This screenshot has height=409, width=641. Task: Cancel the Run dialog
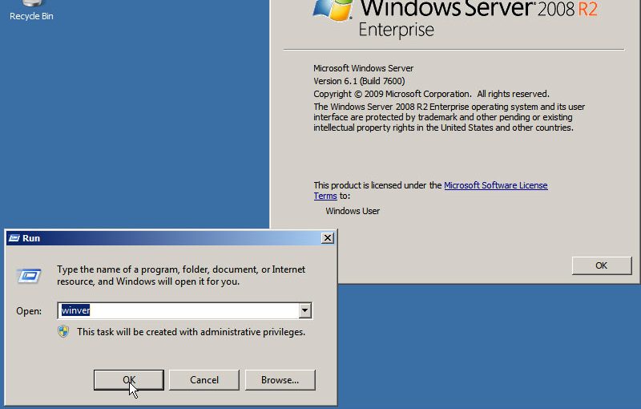(x=204, y=380)
